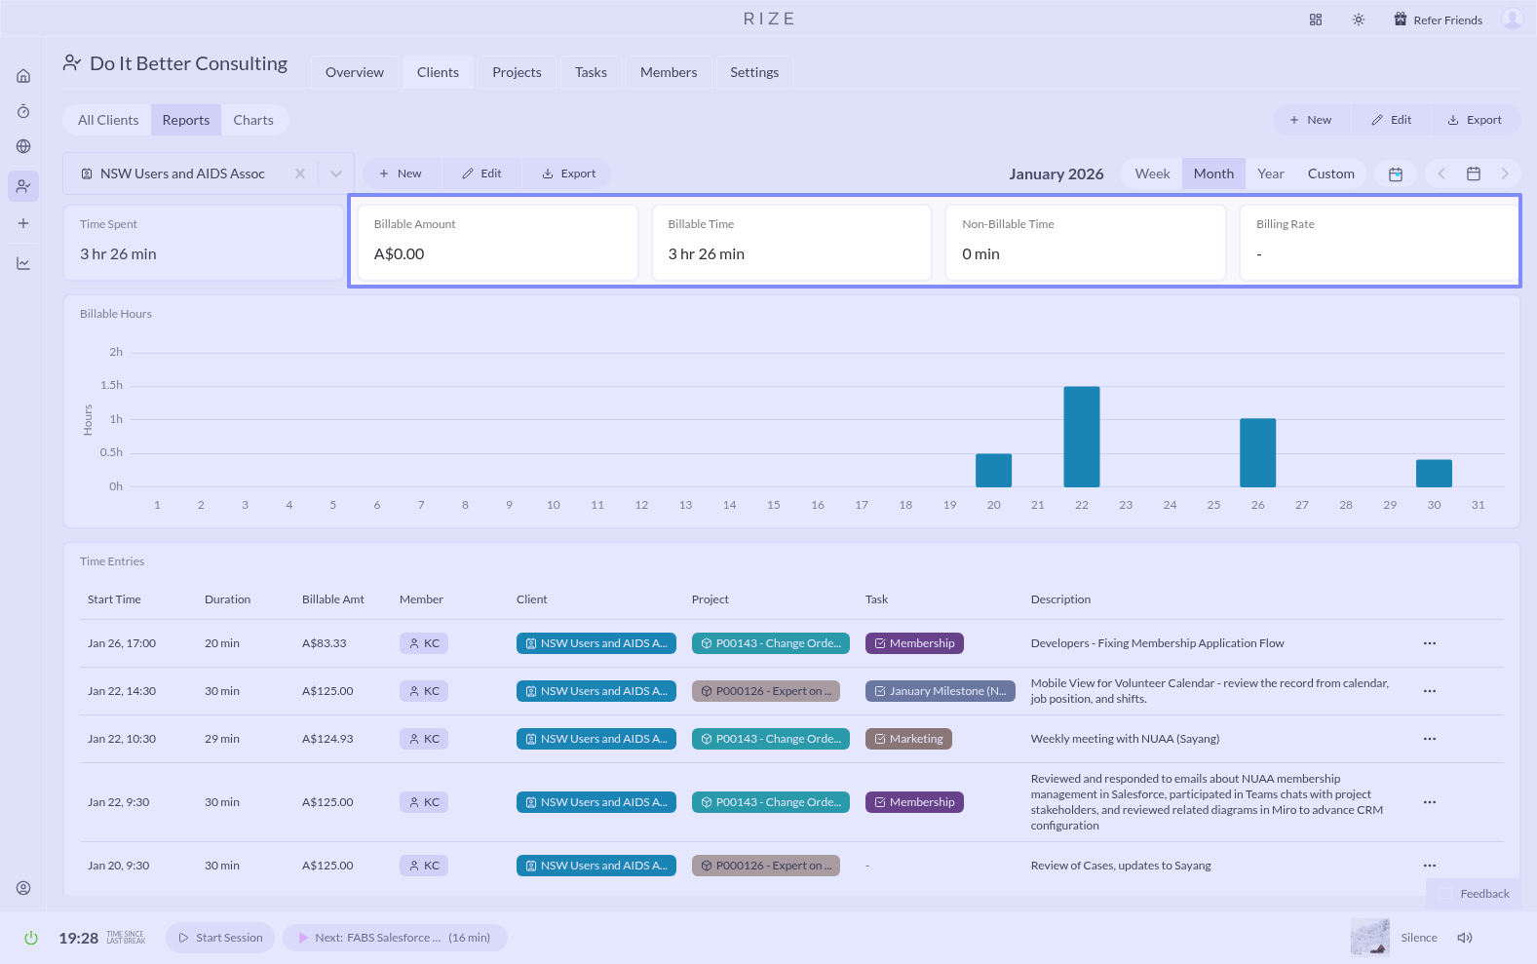Clear the NSW Users and AIDS Assoc selection

[x=300, y=174]
